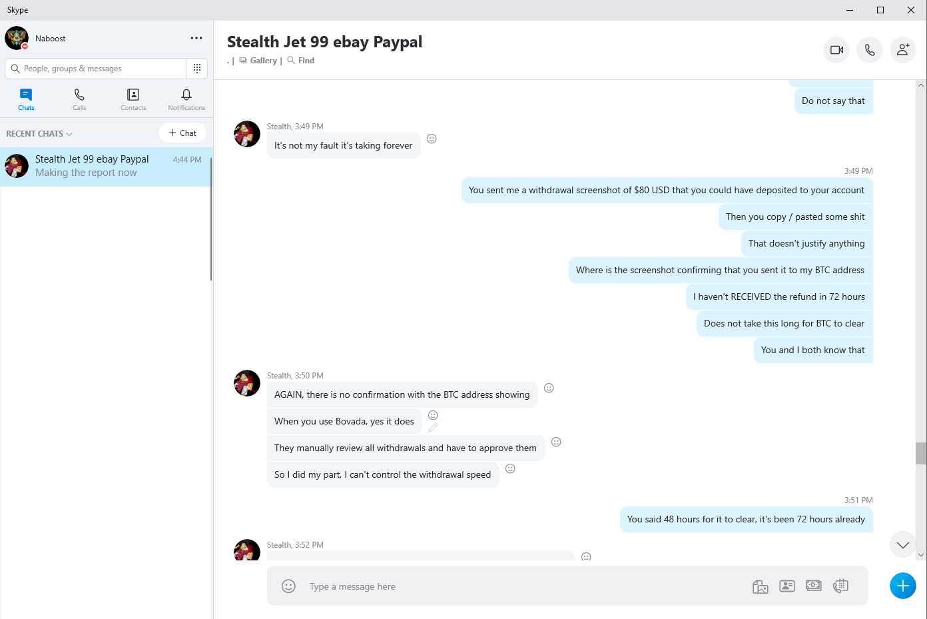The width and height of the screenshot is (927, 619).
Task: Open the Contacts tab
Action: coord(133,99)
